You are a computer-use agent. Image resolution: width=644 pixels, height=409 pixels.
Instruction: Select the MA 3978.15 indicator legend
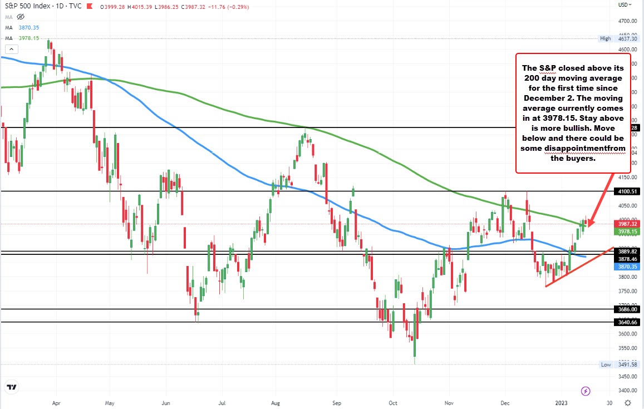coord(22,38)
